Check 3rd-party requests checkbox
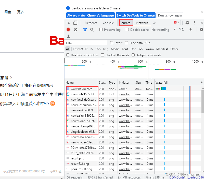The height and width of the screenshot is (179, 204). 133,55
